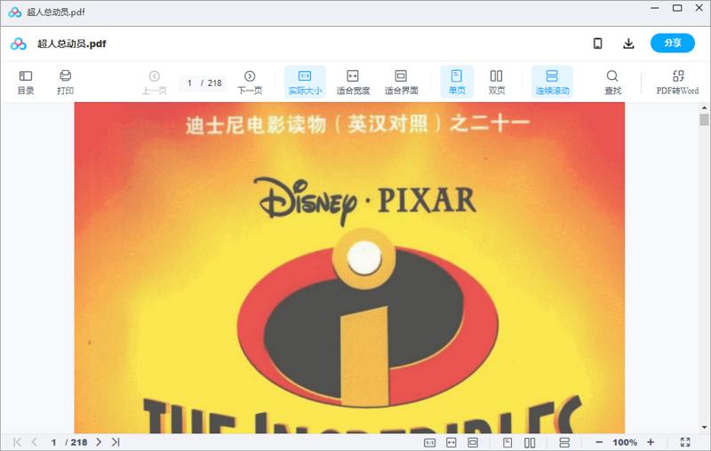Jump to last page in status bar
This screenshot has width=711, height=451.
click(116, 442)
